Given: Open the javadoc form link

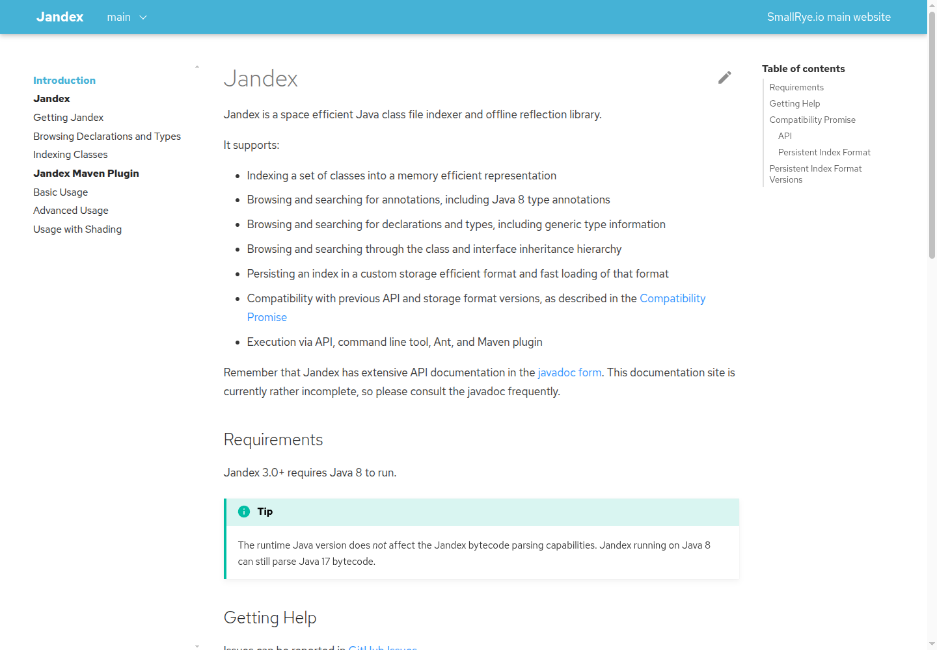Looking at the screenshot, I should (x=569, y=372).
